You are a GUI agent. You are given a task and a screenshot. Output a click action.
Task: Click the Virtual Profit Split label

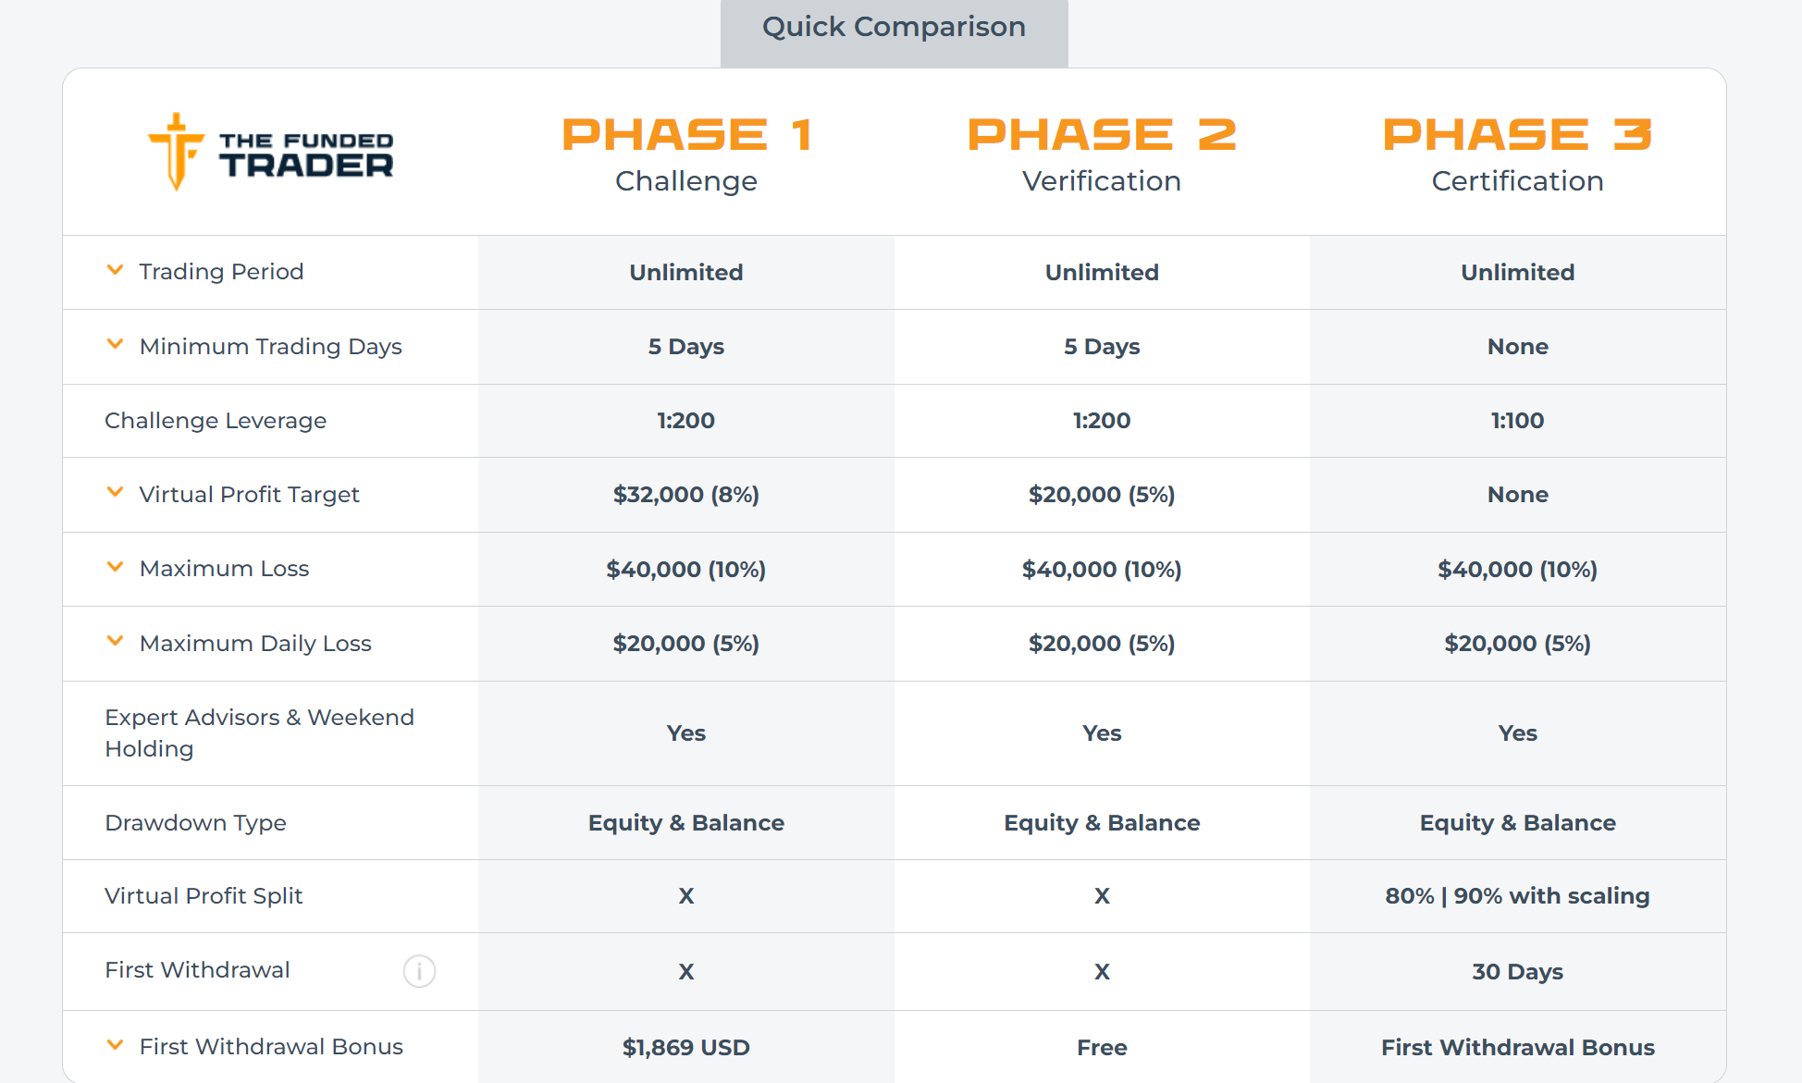204,896
